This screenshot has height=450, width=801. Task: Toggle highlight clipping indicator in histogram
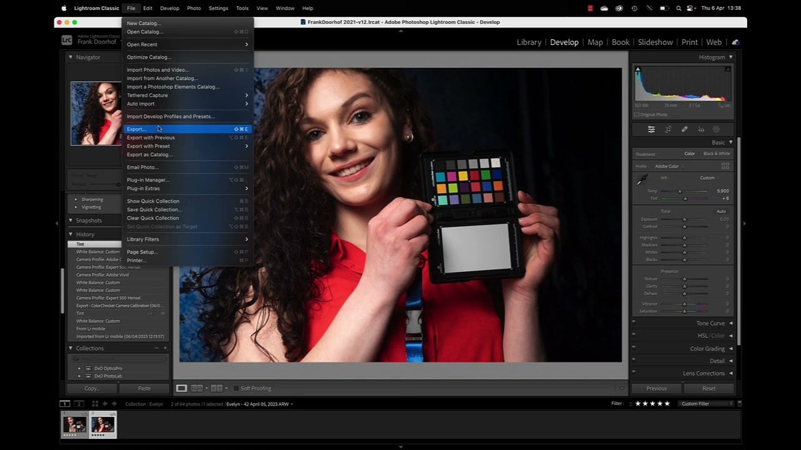[728, 69]
